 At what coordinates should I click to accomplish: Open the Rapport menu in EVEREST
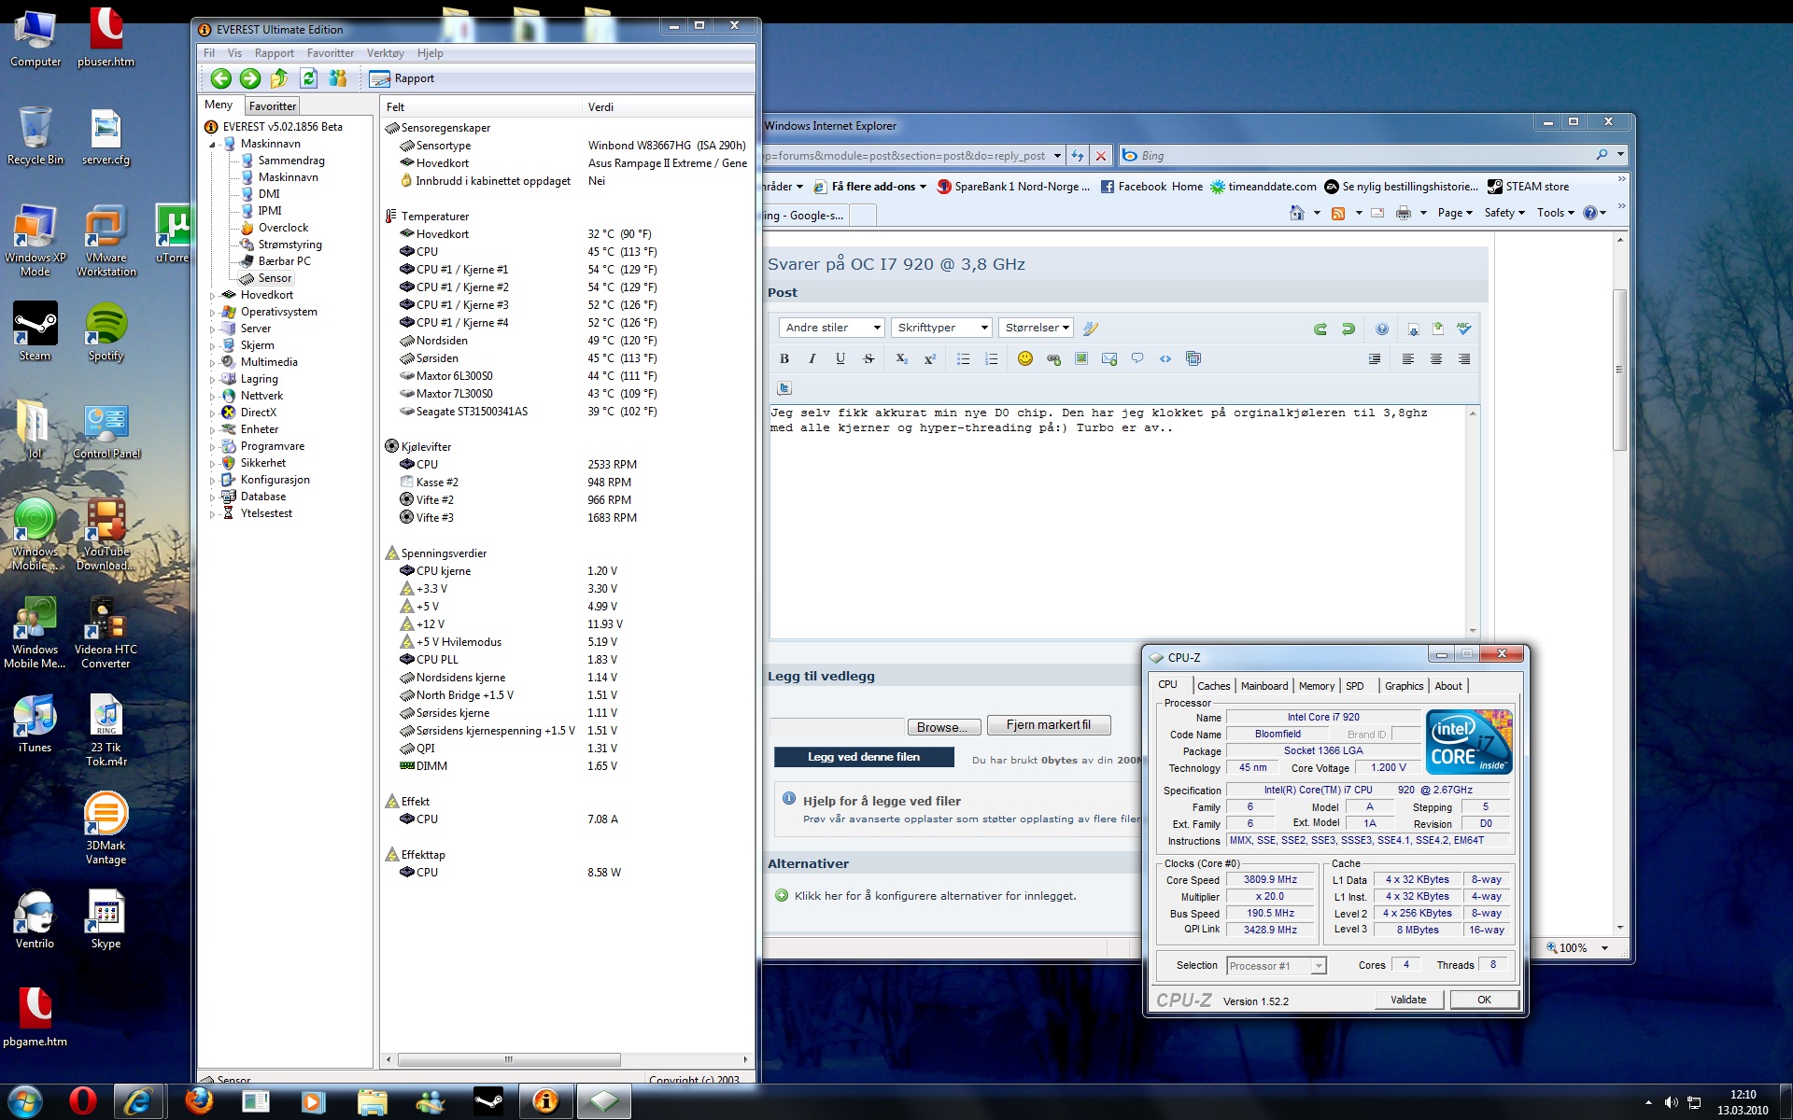tap(274, 53)
